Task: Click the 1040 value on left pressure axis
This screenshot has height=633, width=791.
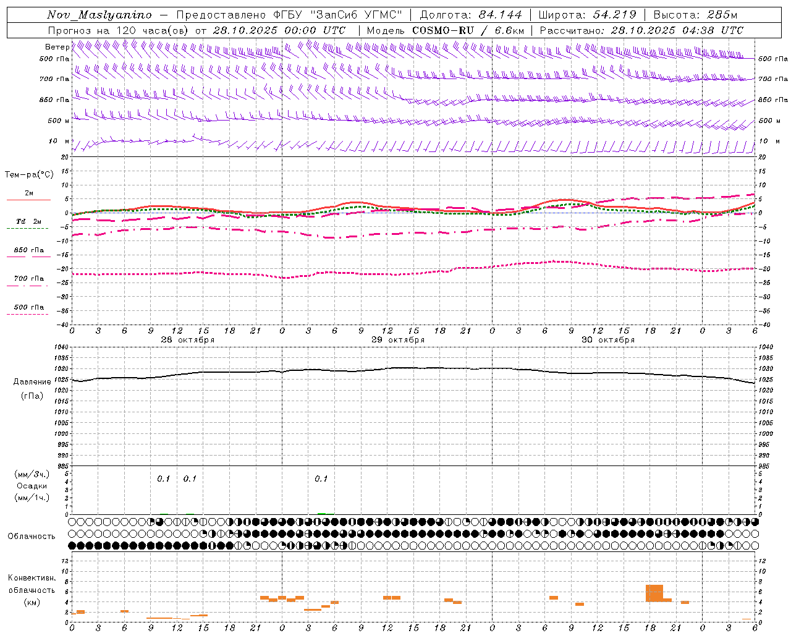Action: [60, 347]
